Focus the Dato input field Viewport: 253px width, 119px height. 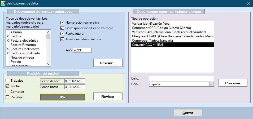click(x=181, y=78)
